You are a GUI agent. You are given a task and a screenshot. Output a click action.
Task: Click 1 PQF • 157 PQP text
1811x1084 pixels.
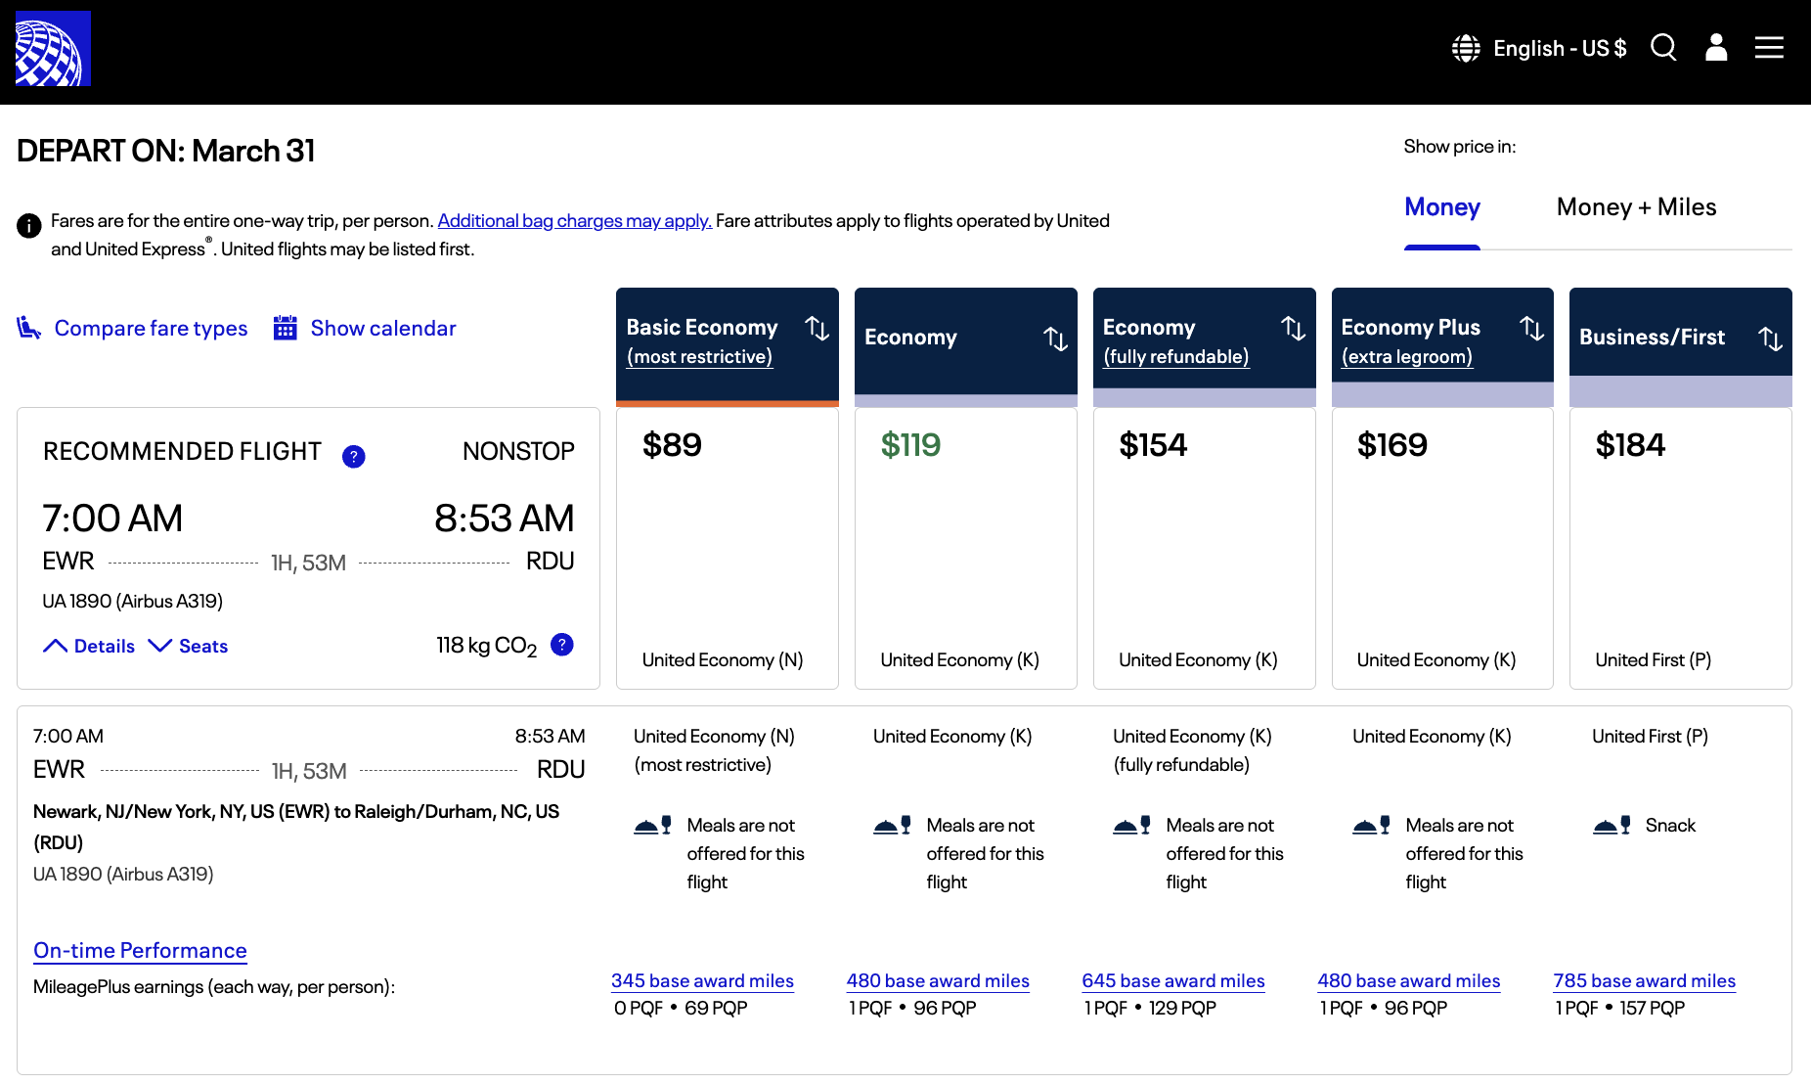(x=1619, y=1009)
